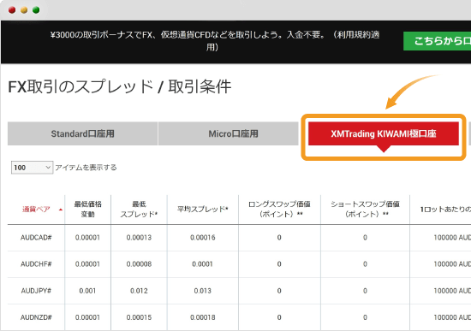Click the 0.00013 minimum spread value
Image resolution: width=471 pixels, height=331 pixels.
pos(139,238)
